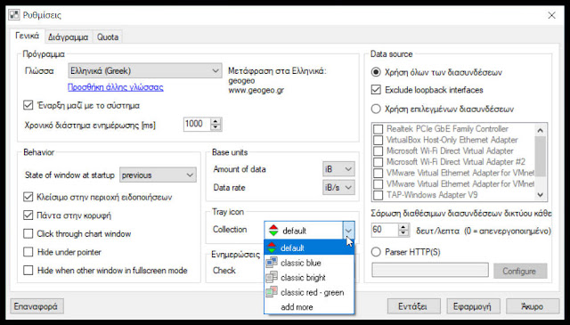Click the default tray icon in the Collection combo box

pos(273,231)
